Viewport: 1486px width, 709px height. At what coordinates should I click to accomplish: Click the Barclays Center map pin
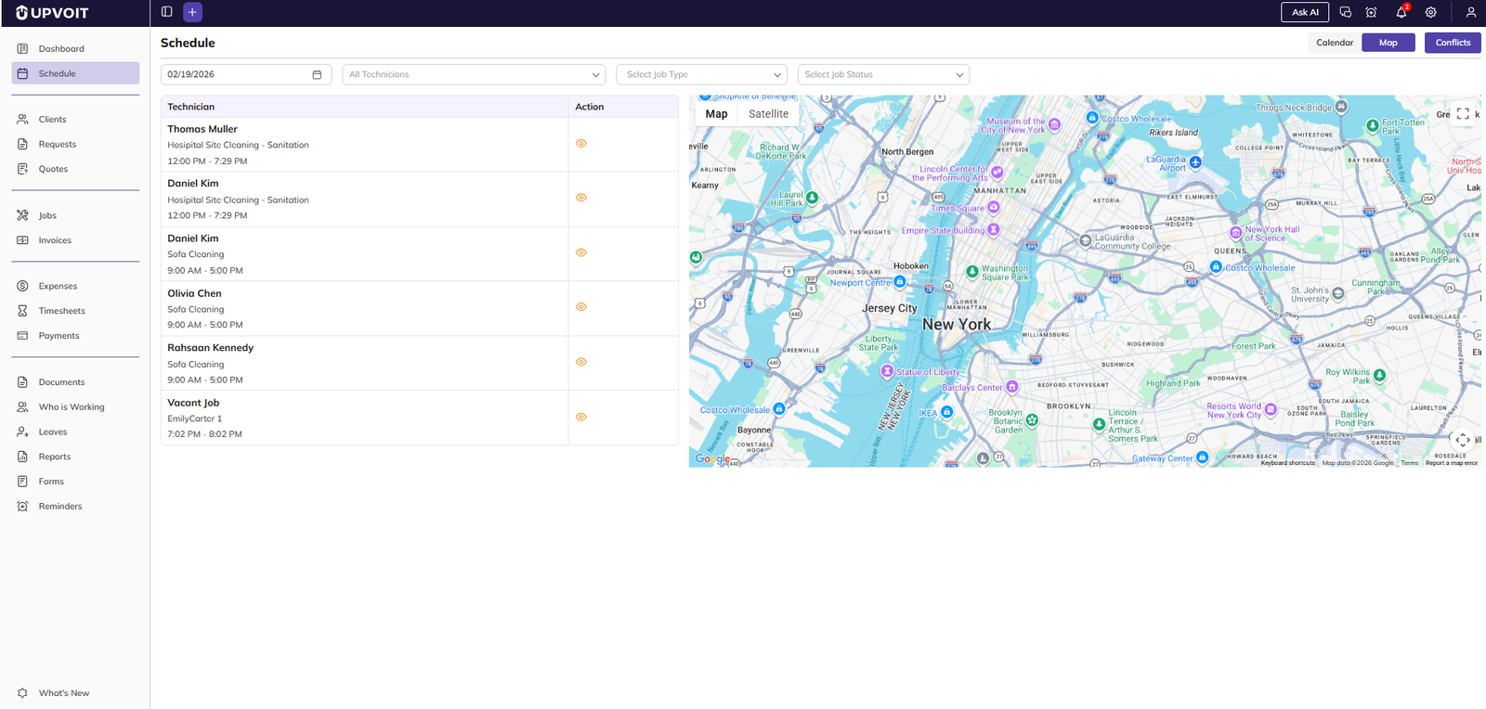pyautogui.click(x=1012, y=386)
